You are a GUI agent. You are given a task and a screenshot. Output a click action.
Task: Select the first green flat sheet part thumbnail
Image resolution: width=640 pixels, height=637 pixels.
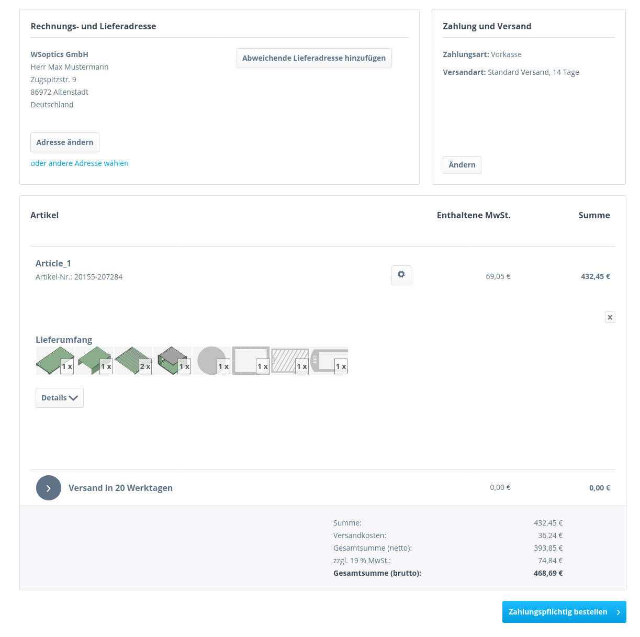[55, 361]
